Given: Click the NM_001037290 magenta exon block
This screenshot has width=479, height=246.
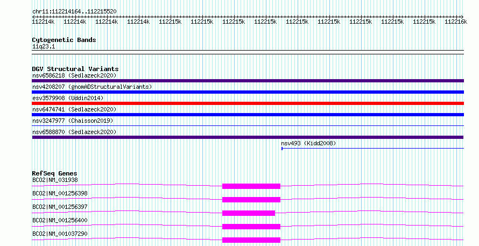Looking at the screenshot, I should tap(251, 240).
